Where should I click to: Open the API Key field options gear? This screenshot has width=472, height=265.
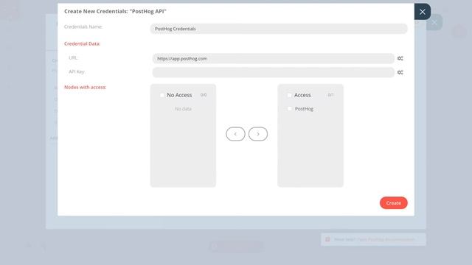[400, 72]
